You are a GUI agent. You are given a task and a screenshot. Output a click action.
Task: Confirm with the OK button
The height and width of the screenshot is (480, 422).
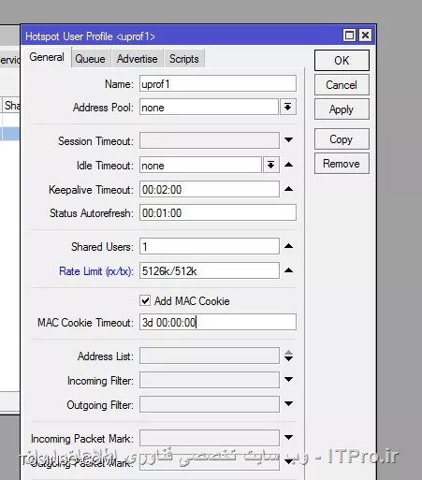[x=342, y=61]
